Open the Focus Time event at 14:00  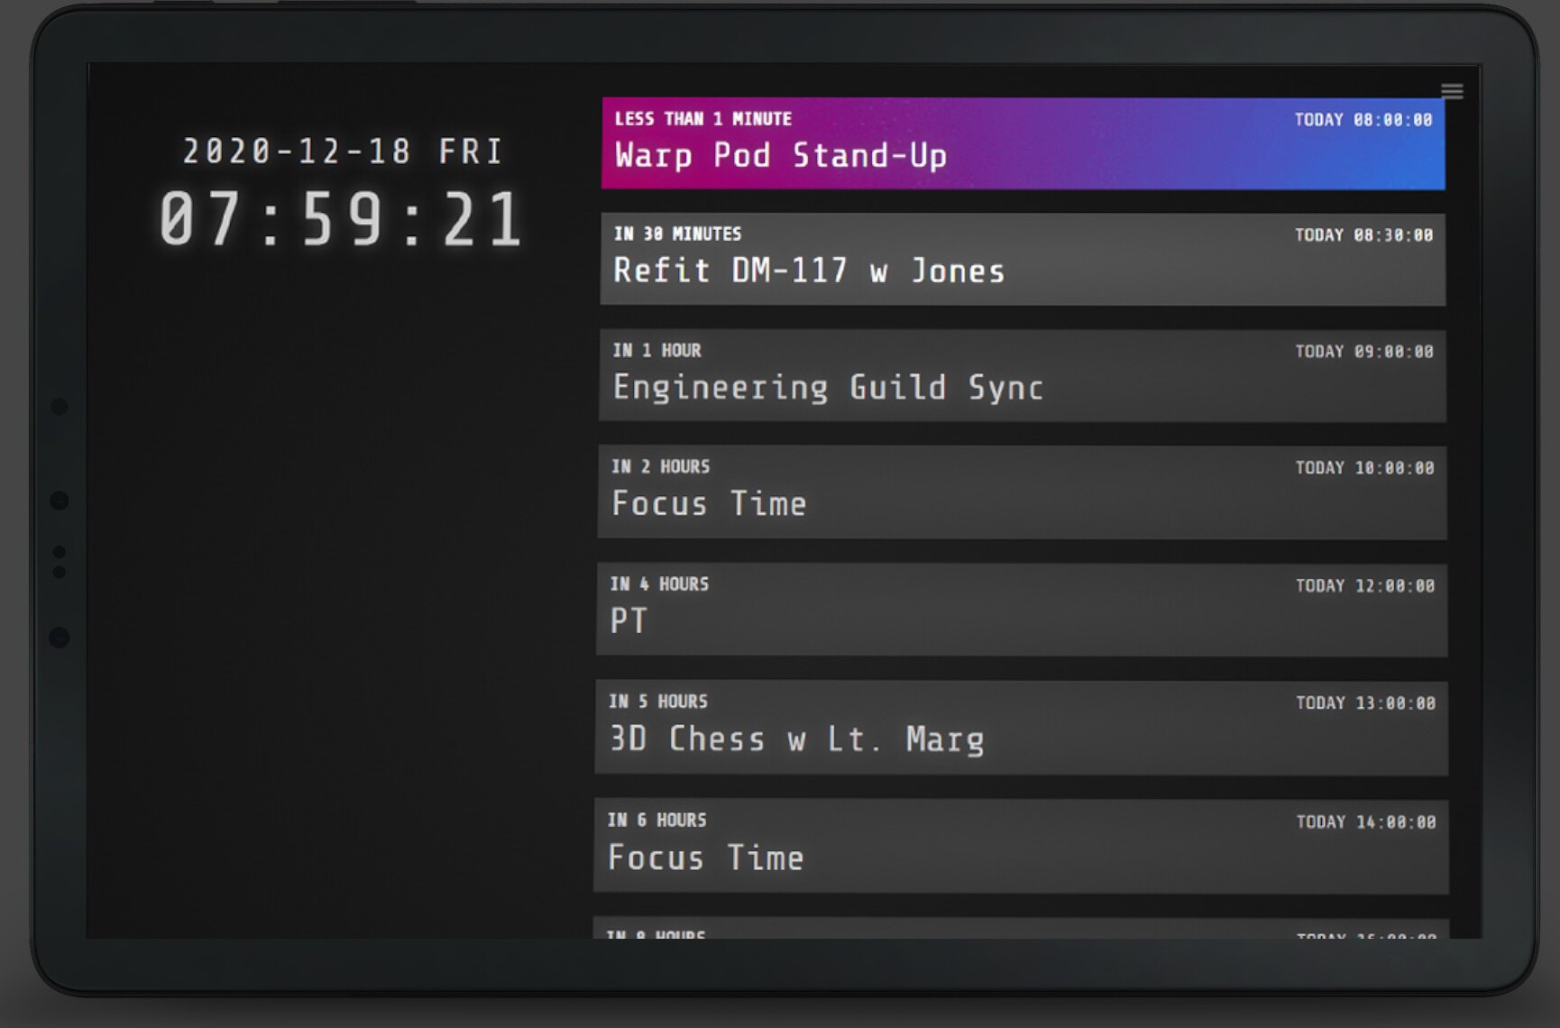tap(1022, 847)
